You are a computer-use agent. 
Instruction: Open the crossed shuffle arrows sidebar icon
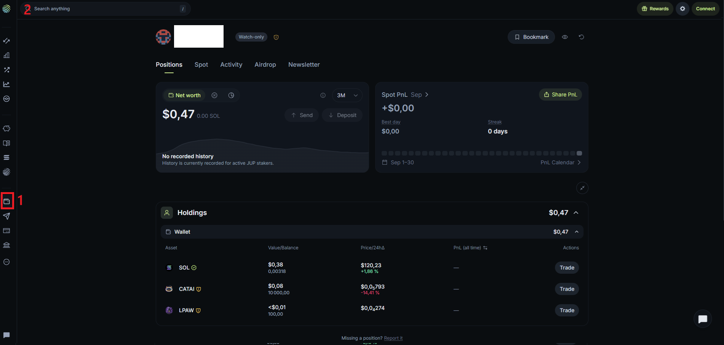pyautogui.click(x=6, y=70)
